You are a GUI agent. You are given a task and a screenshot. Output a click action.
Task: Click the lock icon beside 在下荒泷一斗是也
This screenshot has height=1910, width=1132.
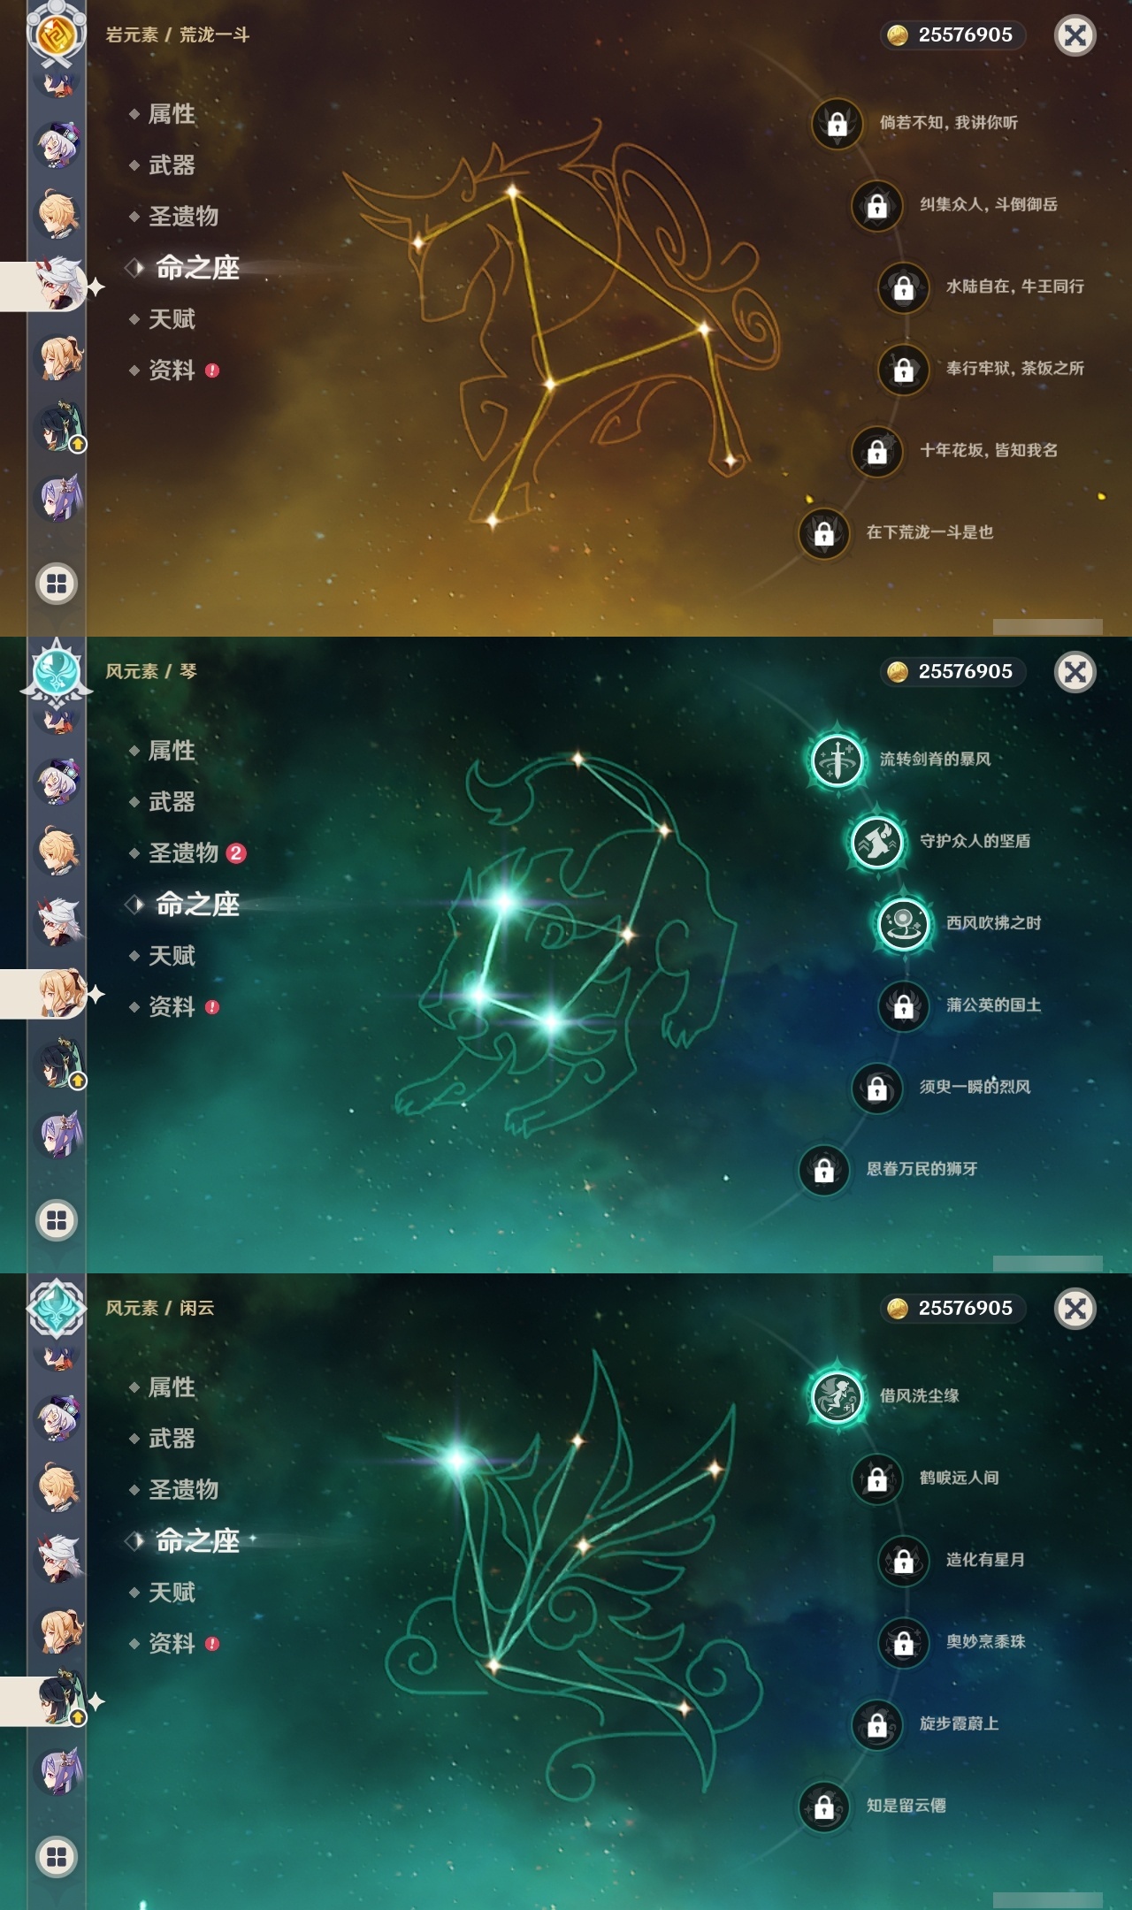[x=823, y=533]
